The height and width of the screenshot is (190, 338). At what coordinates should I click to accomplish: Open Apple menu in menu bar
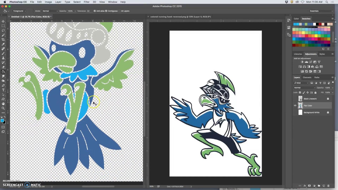click(x=4, y=2)
